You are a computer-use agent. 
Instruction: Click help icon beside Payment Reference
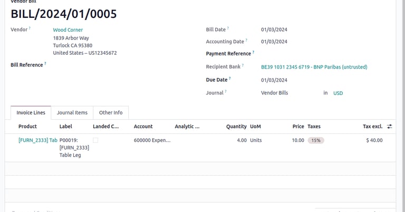coord(253,53)
